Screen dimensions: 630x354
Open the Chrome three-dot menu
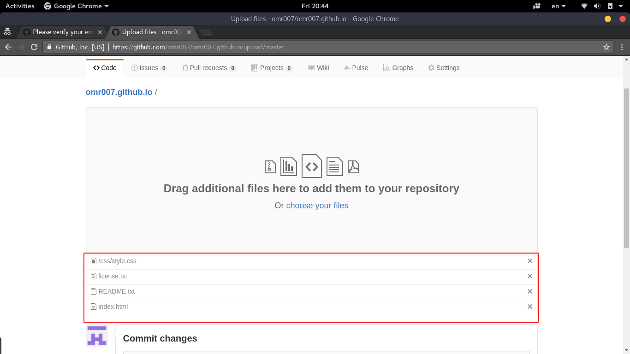pos(622,47)
